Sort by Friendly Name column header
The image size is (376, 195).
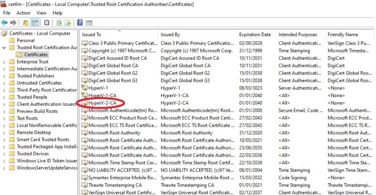coord(350,34)
